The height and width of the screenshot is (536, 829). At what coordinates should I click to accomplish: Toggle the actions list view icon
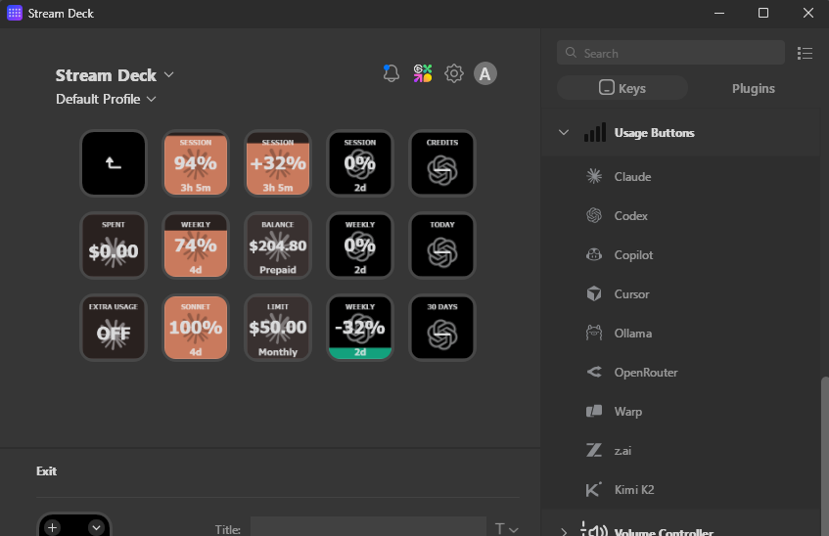(805, 54)
